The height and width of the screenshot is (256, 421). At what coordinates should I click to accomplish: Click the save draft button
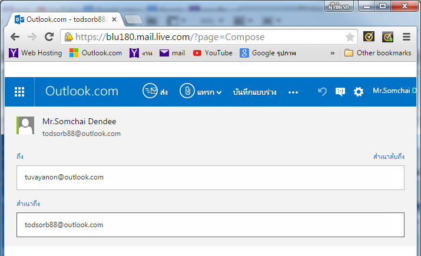255,92
